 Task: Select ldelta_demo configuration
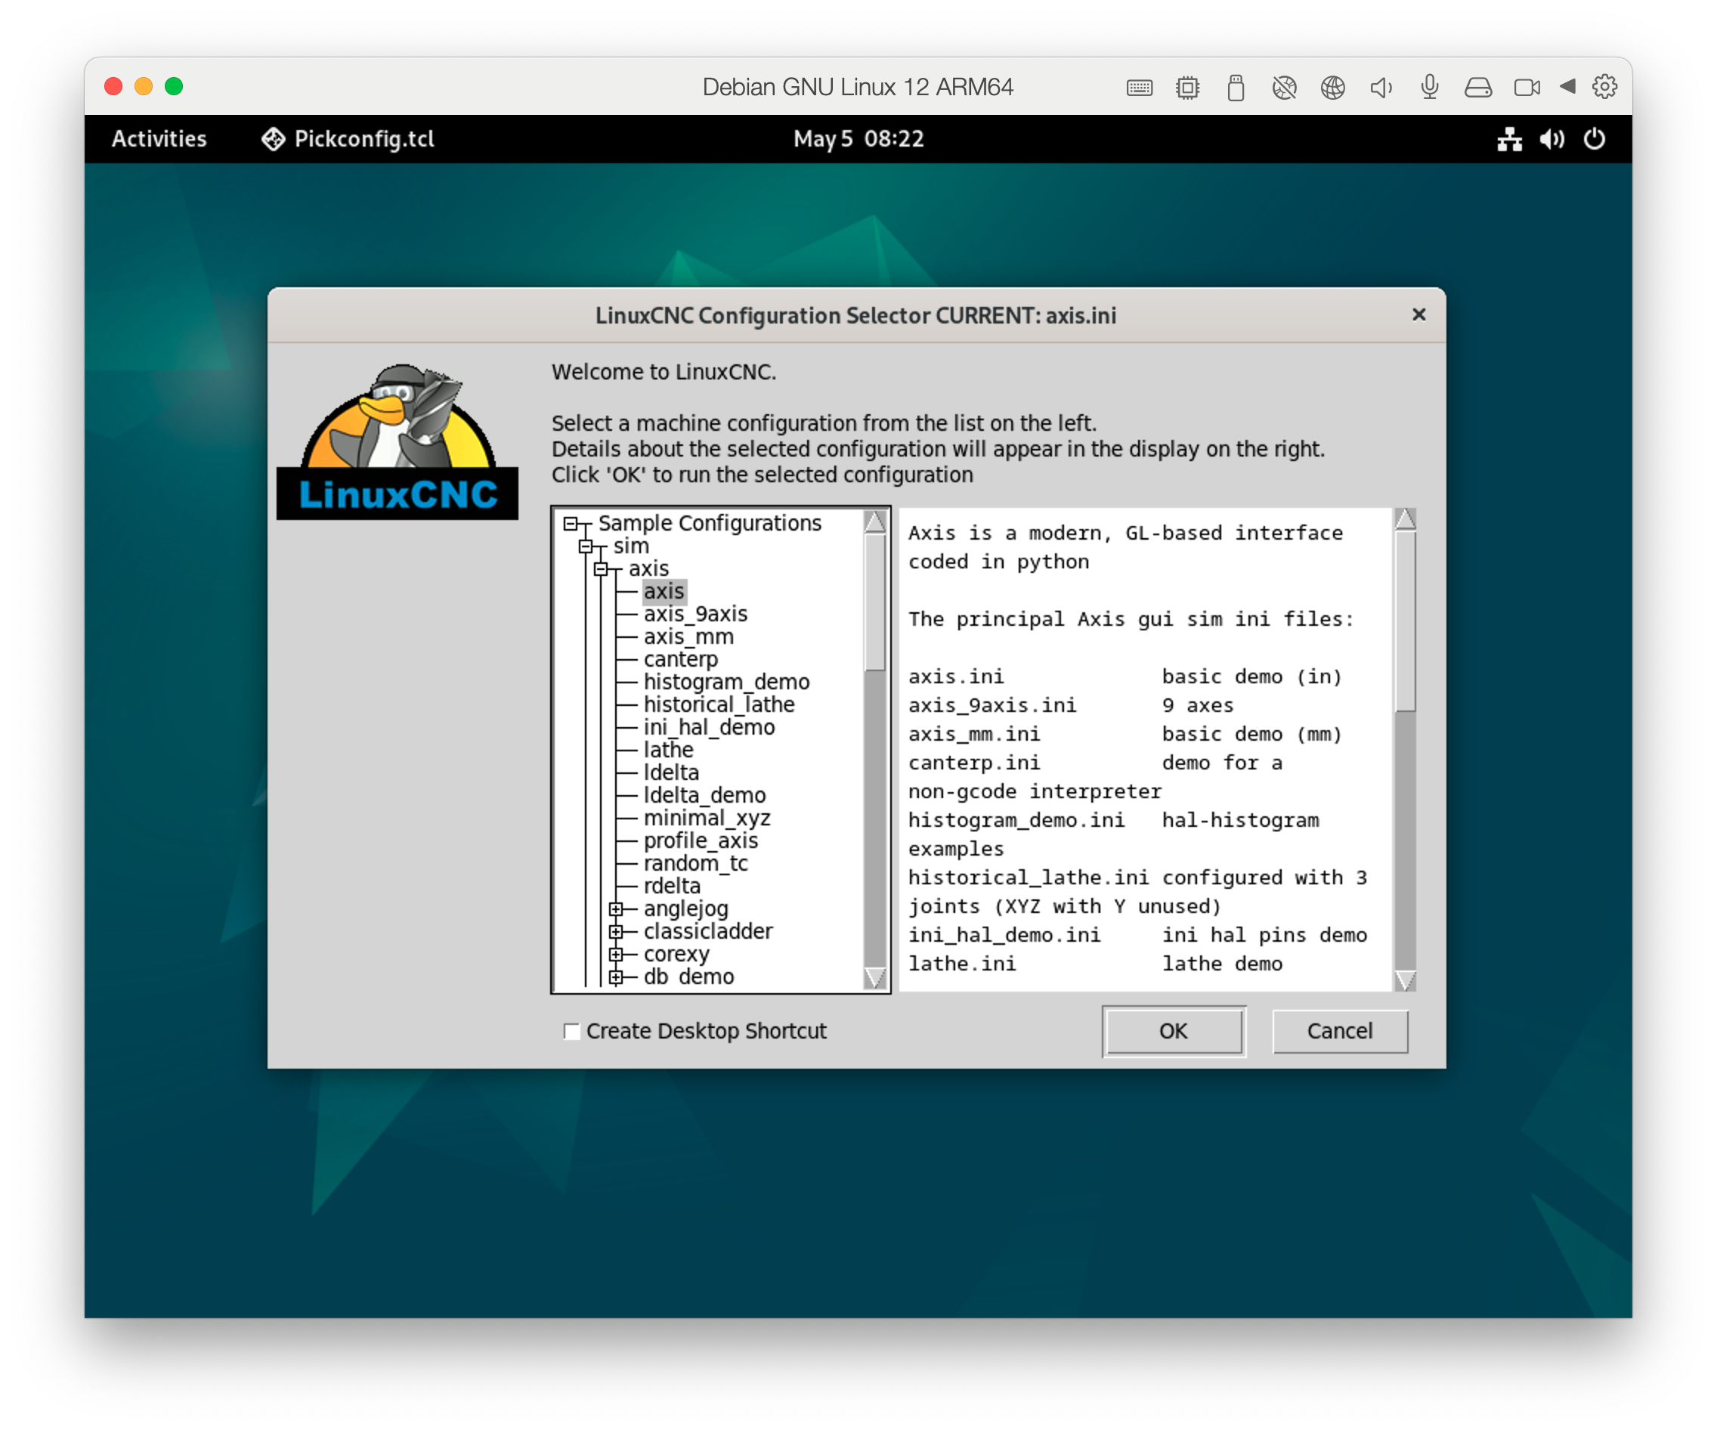[705, 796]
